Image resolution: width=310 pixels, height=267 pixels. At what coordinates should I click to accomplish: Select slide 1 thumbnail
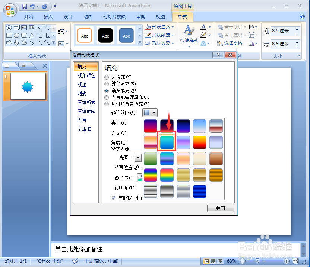pos(28,86)
